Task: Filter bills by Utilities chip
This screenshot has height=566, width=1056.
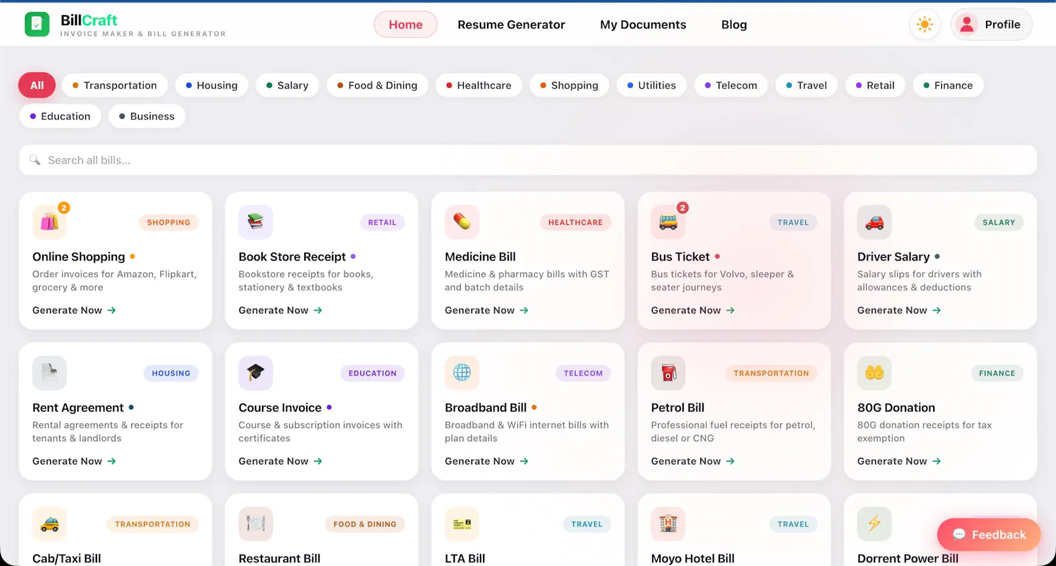Action: 651,85
